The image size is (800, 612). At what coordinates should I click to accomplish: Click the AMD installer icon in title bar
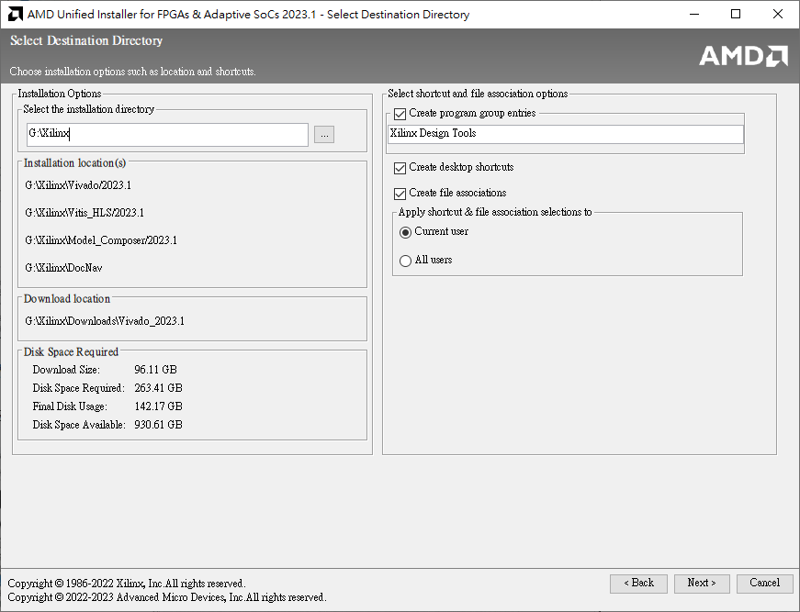[x=13, y=14]
